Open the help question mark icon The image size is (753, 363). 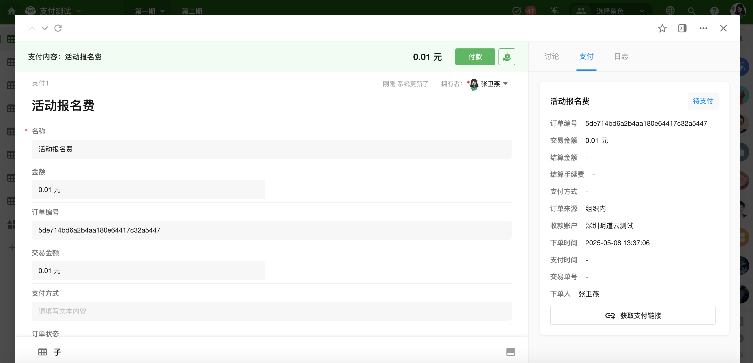pos(715,11)
